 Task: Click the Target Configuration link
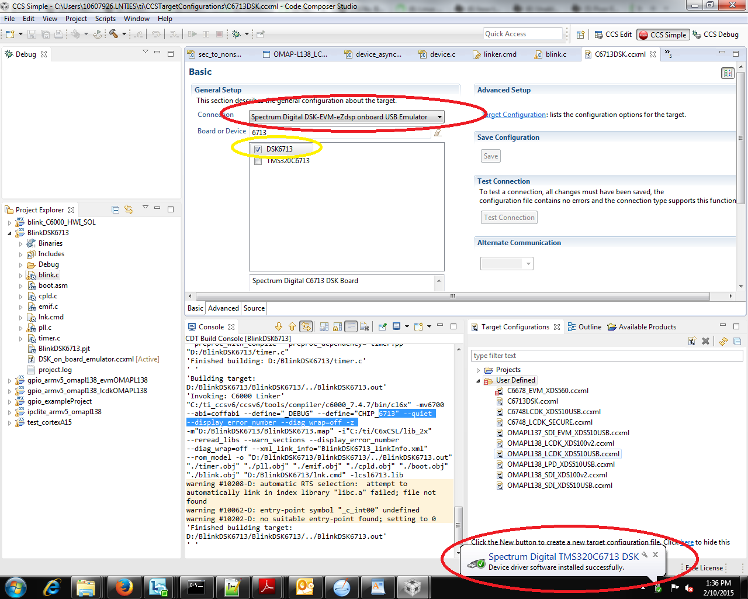coord(513,115)
